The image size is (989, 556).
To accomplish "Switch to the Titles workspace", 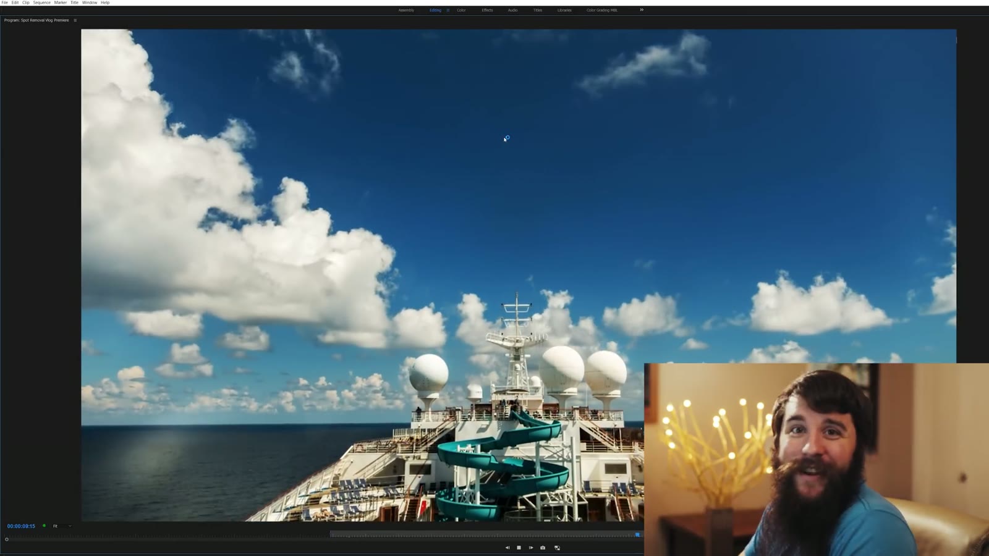I will click(538, 10).
